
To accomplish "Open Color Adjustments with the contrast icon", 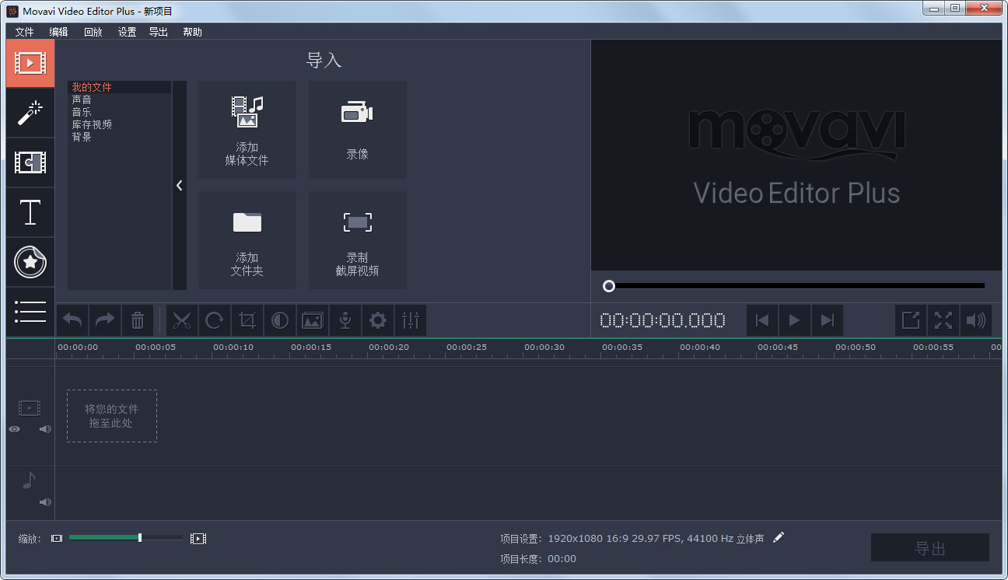I will tap(279, 320).
